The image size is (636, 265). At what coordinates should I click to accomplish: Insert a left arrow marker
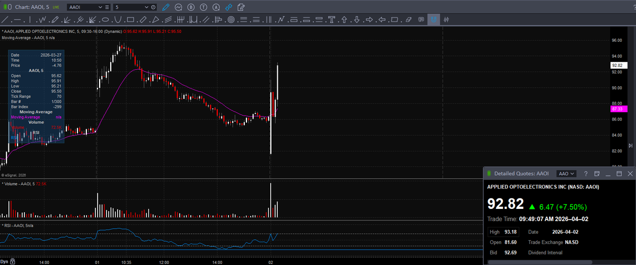click(x=382, y=20)
